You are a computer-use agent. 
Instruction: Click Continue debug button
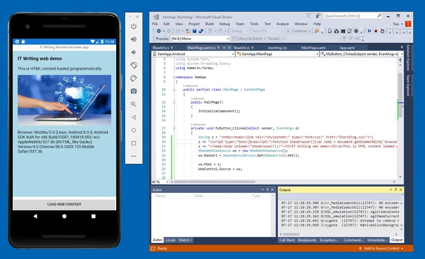(297, 31)
